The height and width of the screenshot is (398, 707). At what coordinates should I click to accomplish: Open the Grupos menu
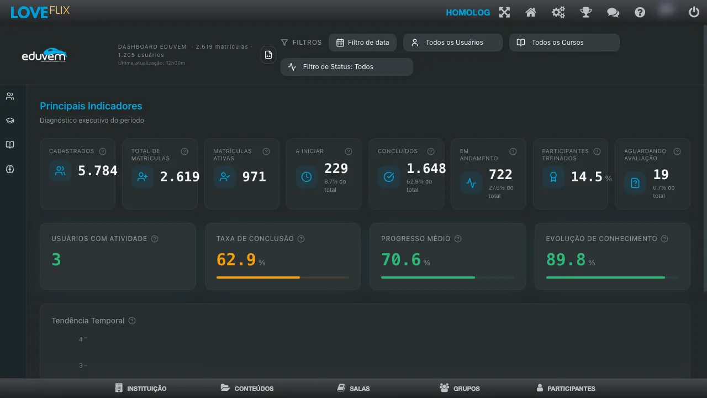460,388
